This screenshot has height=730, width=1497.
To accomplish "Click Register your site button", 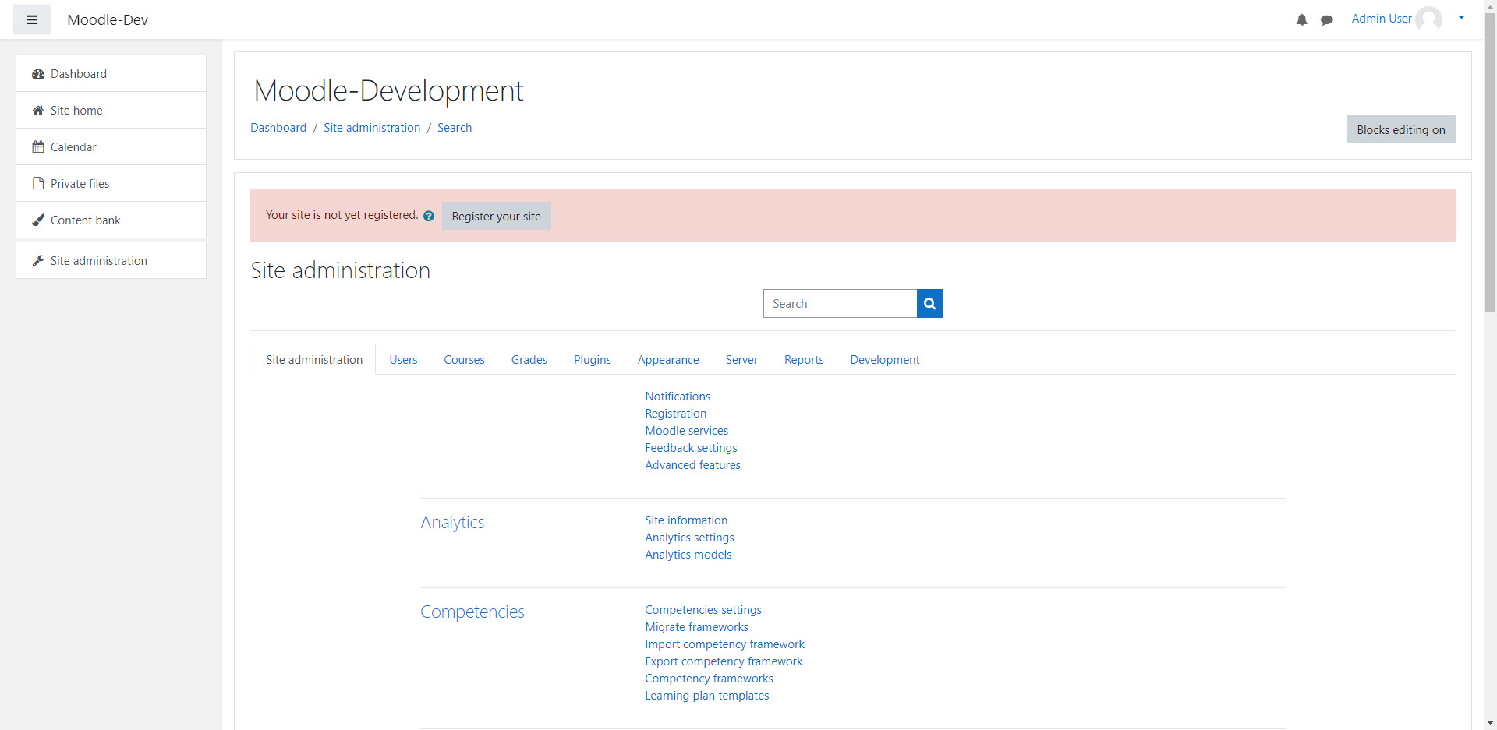I will click(x=496, y=217).
